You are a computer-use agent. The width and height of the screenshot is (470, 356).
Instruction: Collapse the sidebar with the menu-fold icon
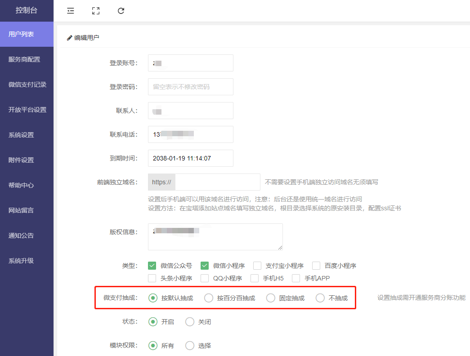point(71,11)
